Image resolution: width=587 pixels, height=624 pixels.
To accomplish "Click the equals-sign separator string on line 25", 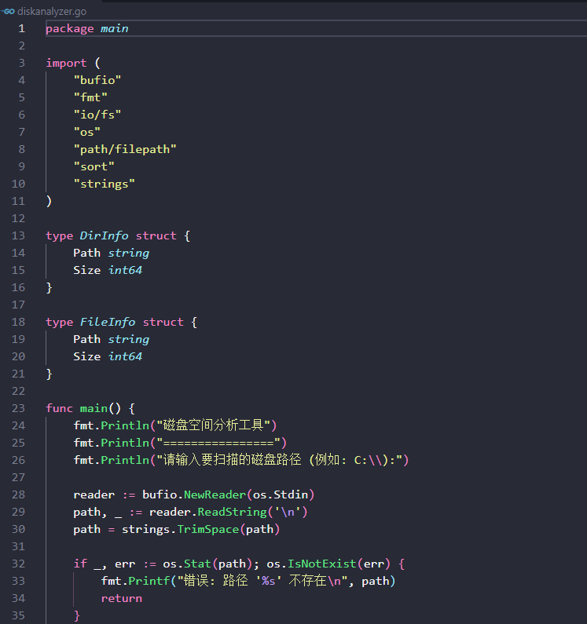I will coord(218,443).
